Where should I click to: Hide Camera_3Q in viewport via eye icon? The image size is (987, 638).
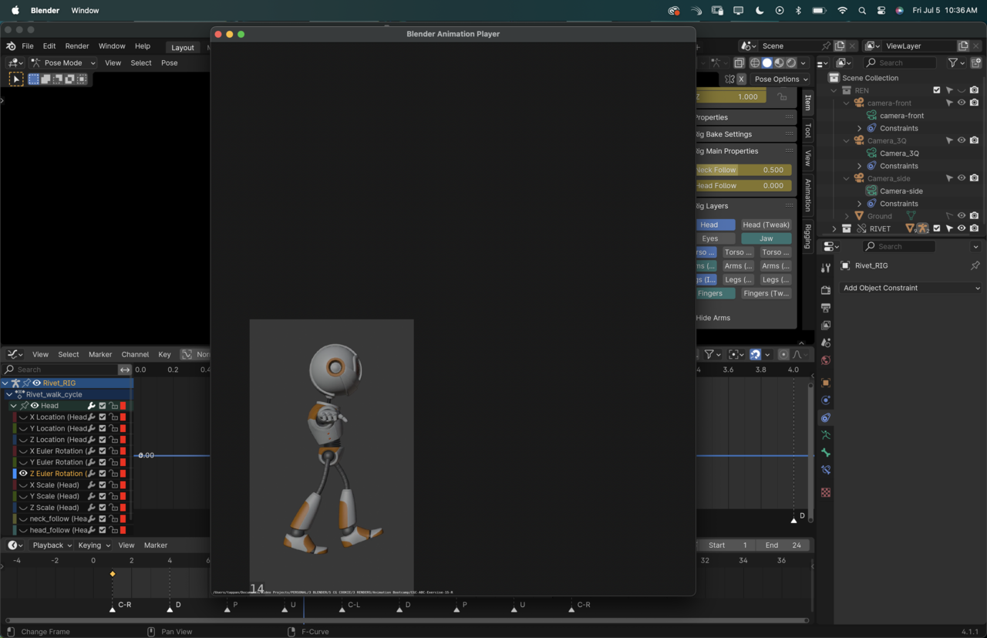[962, 140]
